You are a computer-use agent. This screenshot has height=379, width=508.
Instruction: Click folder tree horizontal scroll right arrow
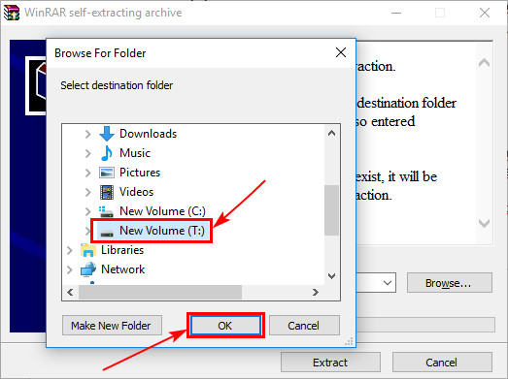coord(316,293)
